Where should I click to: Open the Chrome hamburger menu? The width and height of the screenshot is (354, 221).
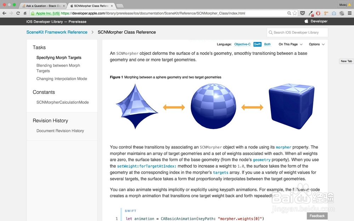349,13
